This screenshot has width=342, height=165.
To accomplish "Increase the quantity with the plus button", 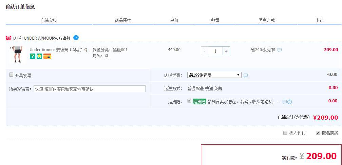I will 226,51.
